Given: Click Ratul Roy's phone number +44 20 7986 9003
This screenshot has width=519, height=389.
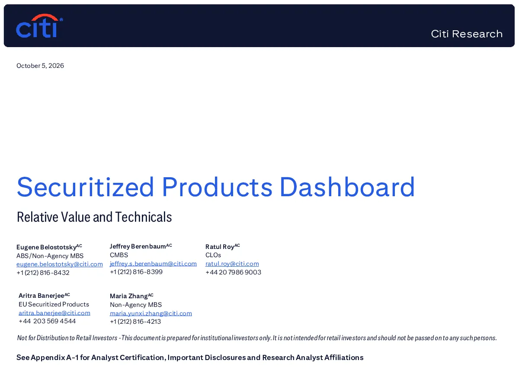Looking at the screenshot, I should [x=233, y=272].
